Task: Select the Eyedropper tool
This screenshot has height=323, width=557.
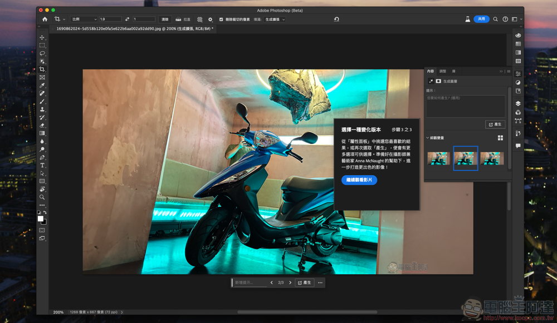Action: click(x=42, y=86)
